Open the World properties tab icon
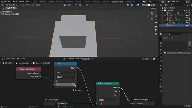 coord(161,57)
